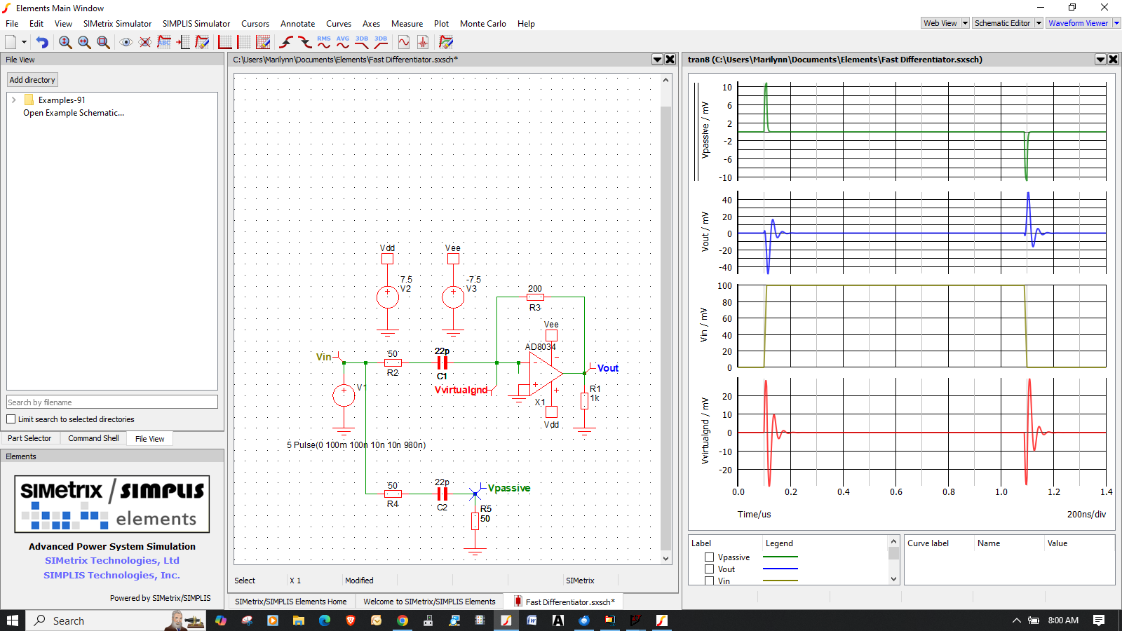The height and width of the screenshot is (631, 1122).
Task: Click the blue undo arrow icon
Action: (x=42, y=42)
